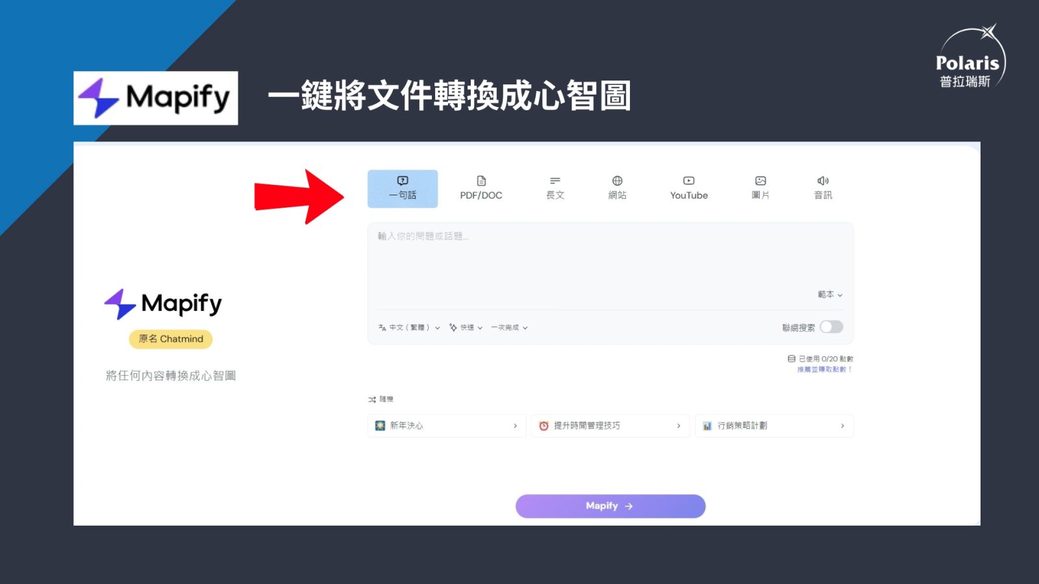Open the 一次完成 generation dropdown
Image resolution: width=1039 pixels, height=584 pixels.
click(509, 328)
